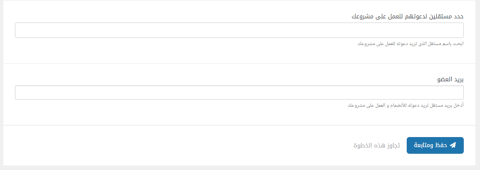Click the حدد مستقلين لدعوتهم label

coord(408,17)
